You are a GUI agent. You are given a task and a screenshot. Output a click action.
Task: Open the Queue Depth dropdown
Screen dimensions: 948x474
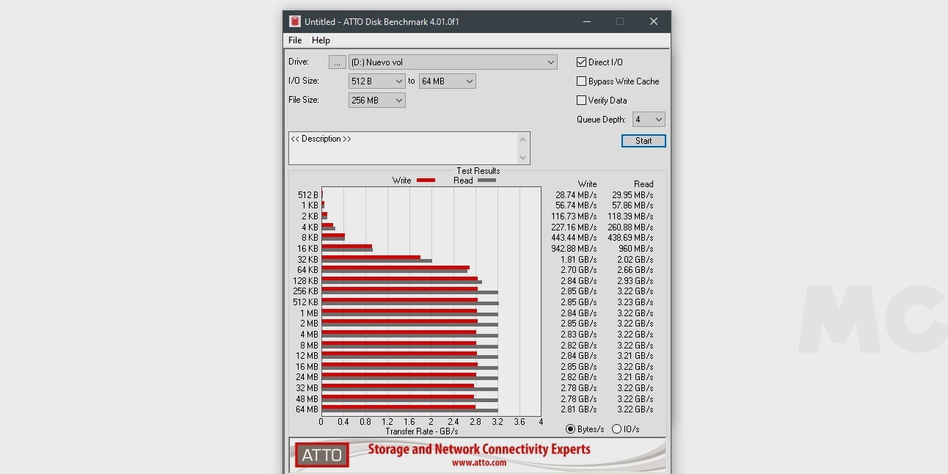click(649, 120)
